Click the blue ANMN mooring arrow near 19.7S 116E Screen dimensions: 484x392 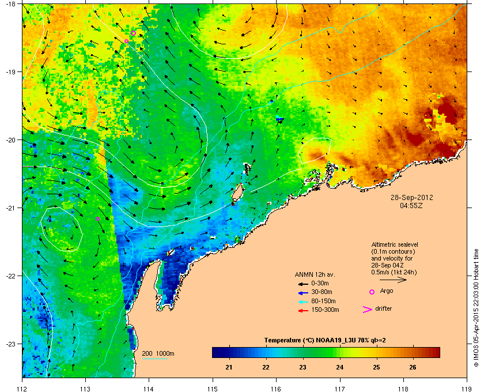(x=279, y=119)
